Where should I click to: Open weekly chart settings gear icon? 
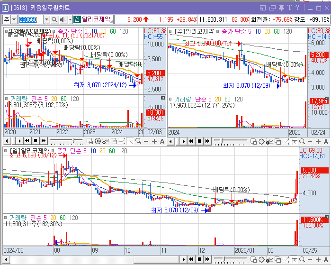coord(261,141)
